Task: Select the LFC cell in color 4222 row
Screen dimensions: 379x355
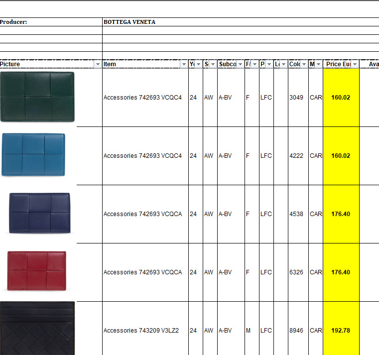Action: coord(266,156)
